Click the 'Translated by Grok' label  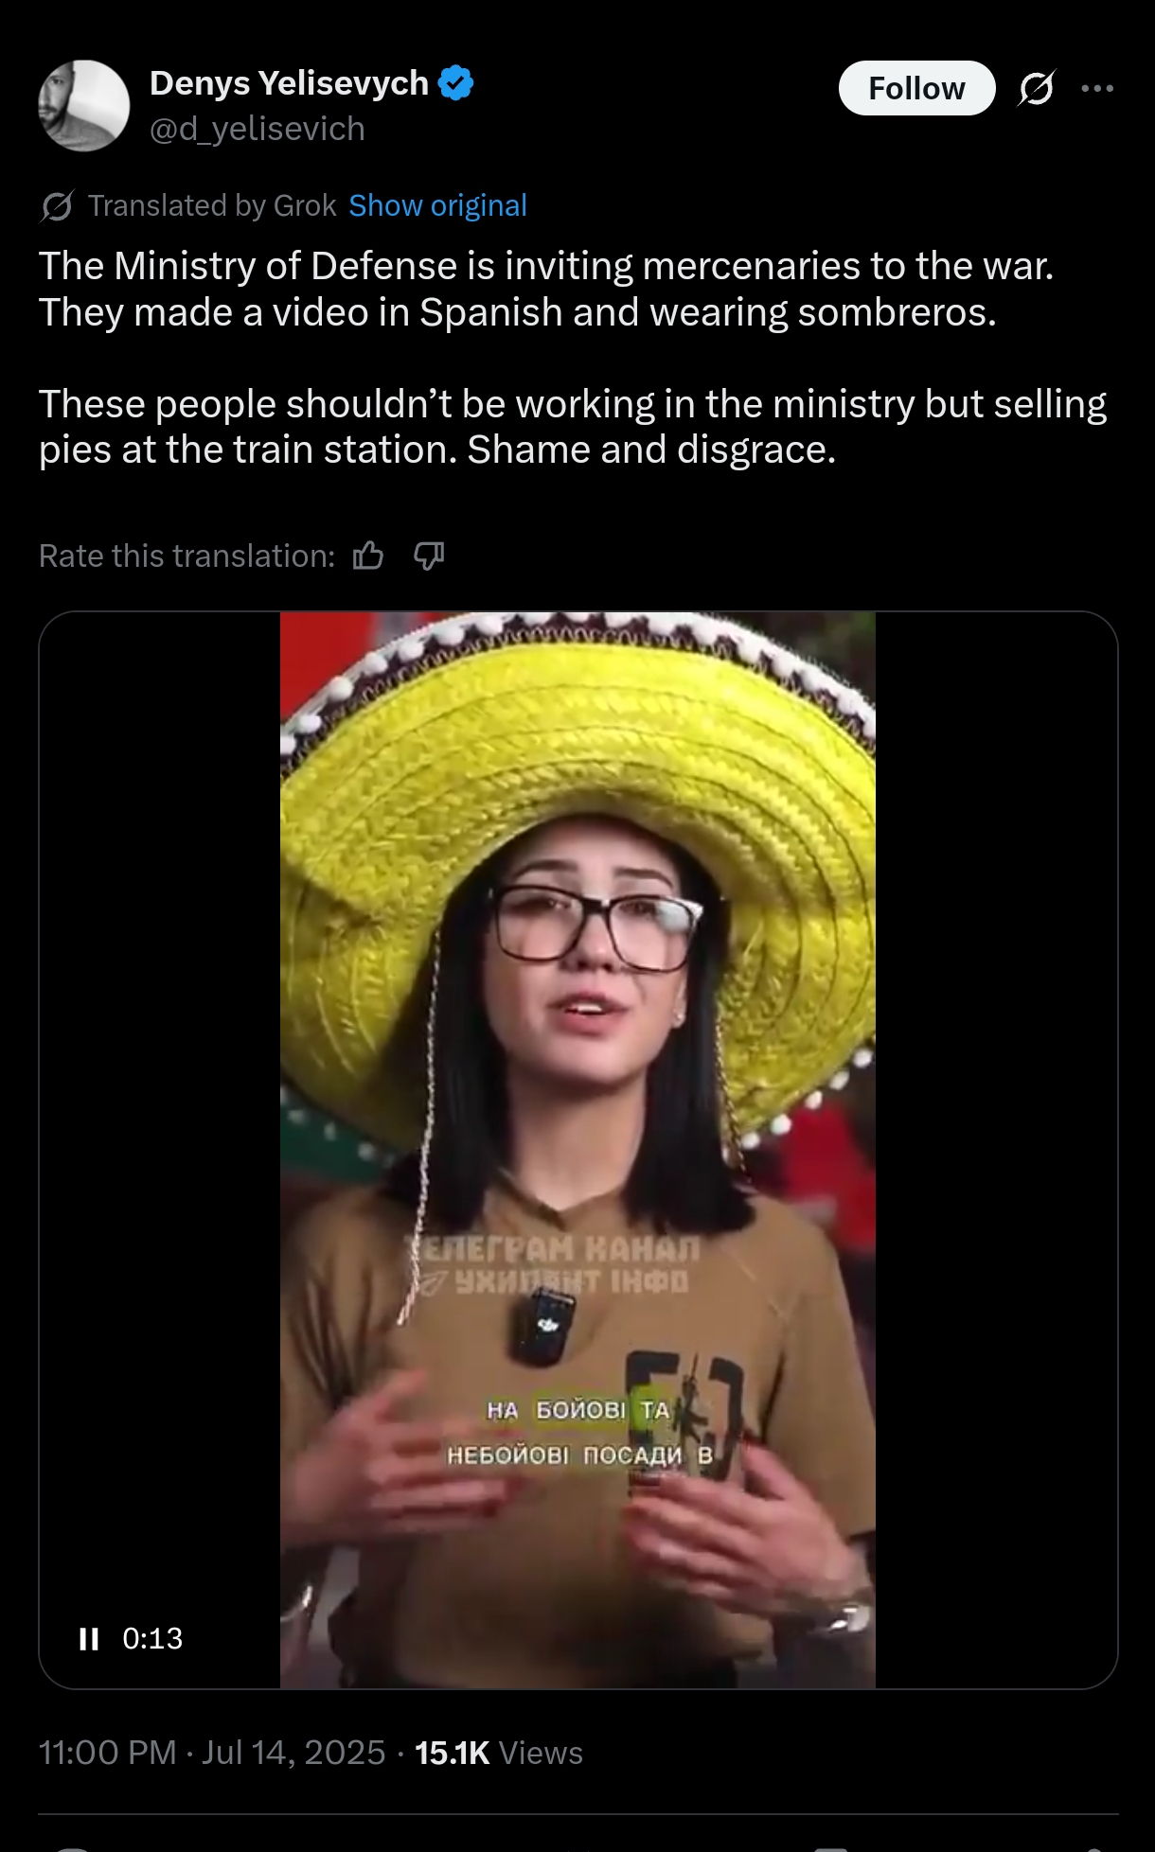click(x=212, y=205)
